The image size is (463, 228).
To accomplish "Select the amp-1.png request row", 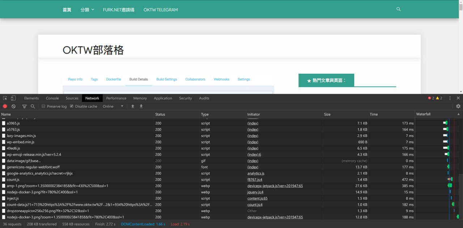I will [x=229, y=186].
